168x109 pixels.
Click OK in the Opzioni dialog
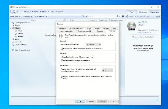80,101
